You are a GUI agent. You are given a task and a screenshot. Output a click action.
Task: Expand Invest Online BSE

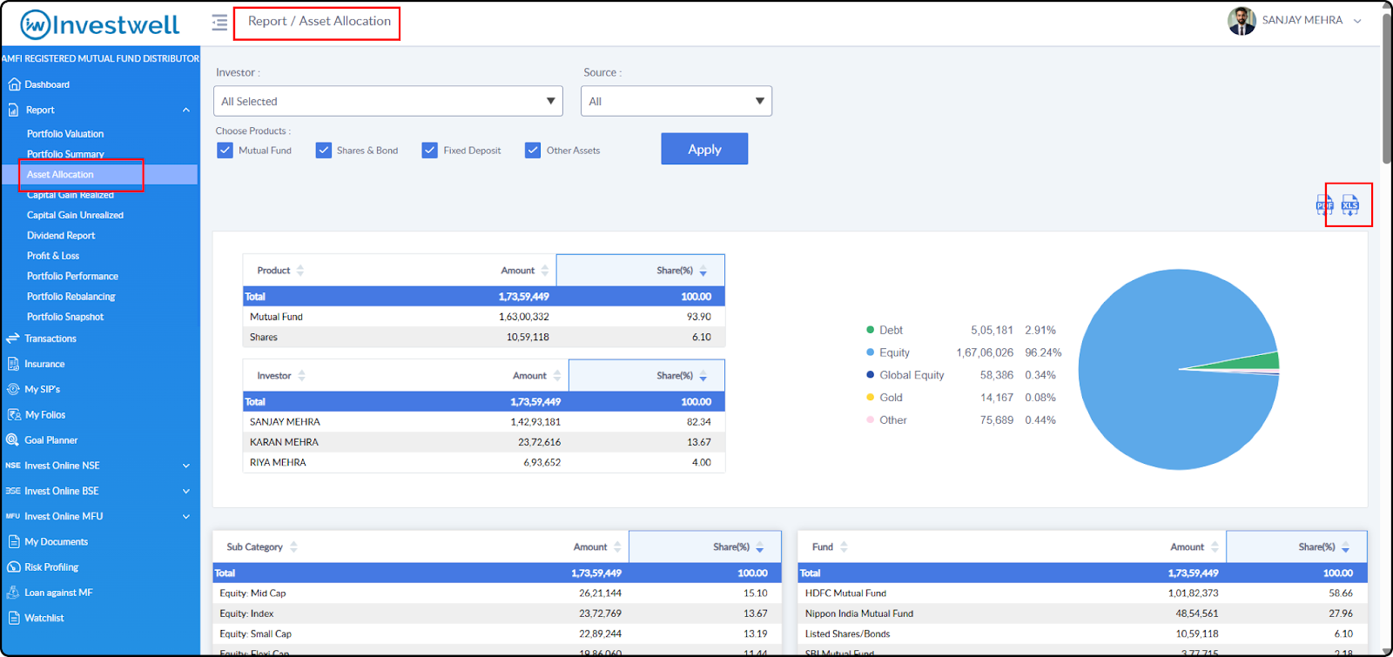click(186, 491)
